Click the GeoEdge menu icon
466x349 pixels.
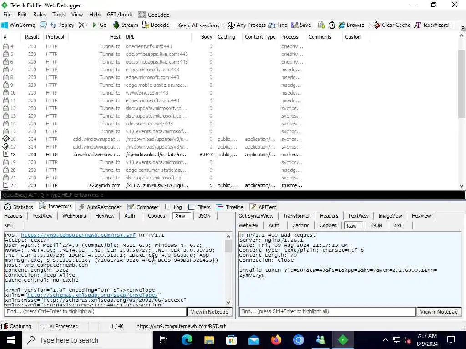(142, 15)
